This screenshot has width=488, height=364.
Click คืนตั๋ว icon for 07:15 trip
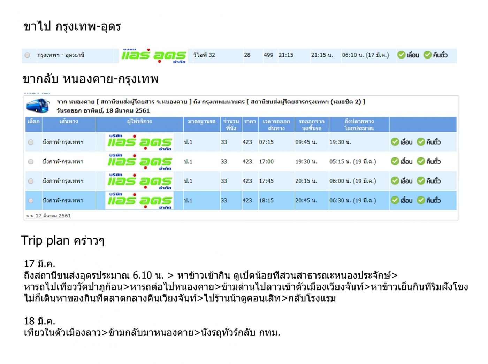[x=421, y=142]
